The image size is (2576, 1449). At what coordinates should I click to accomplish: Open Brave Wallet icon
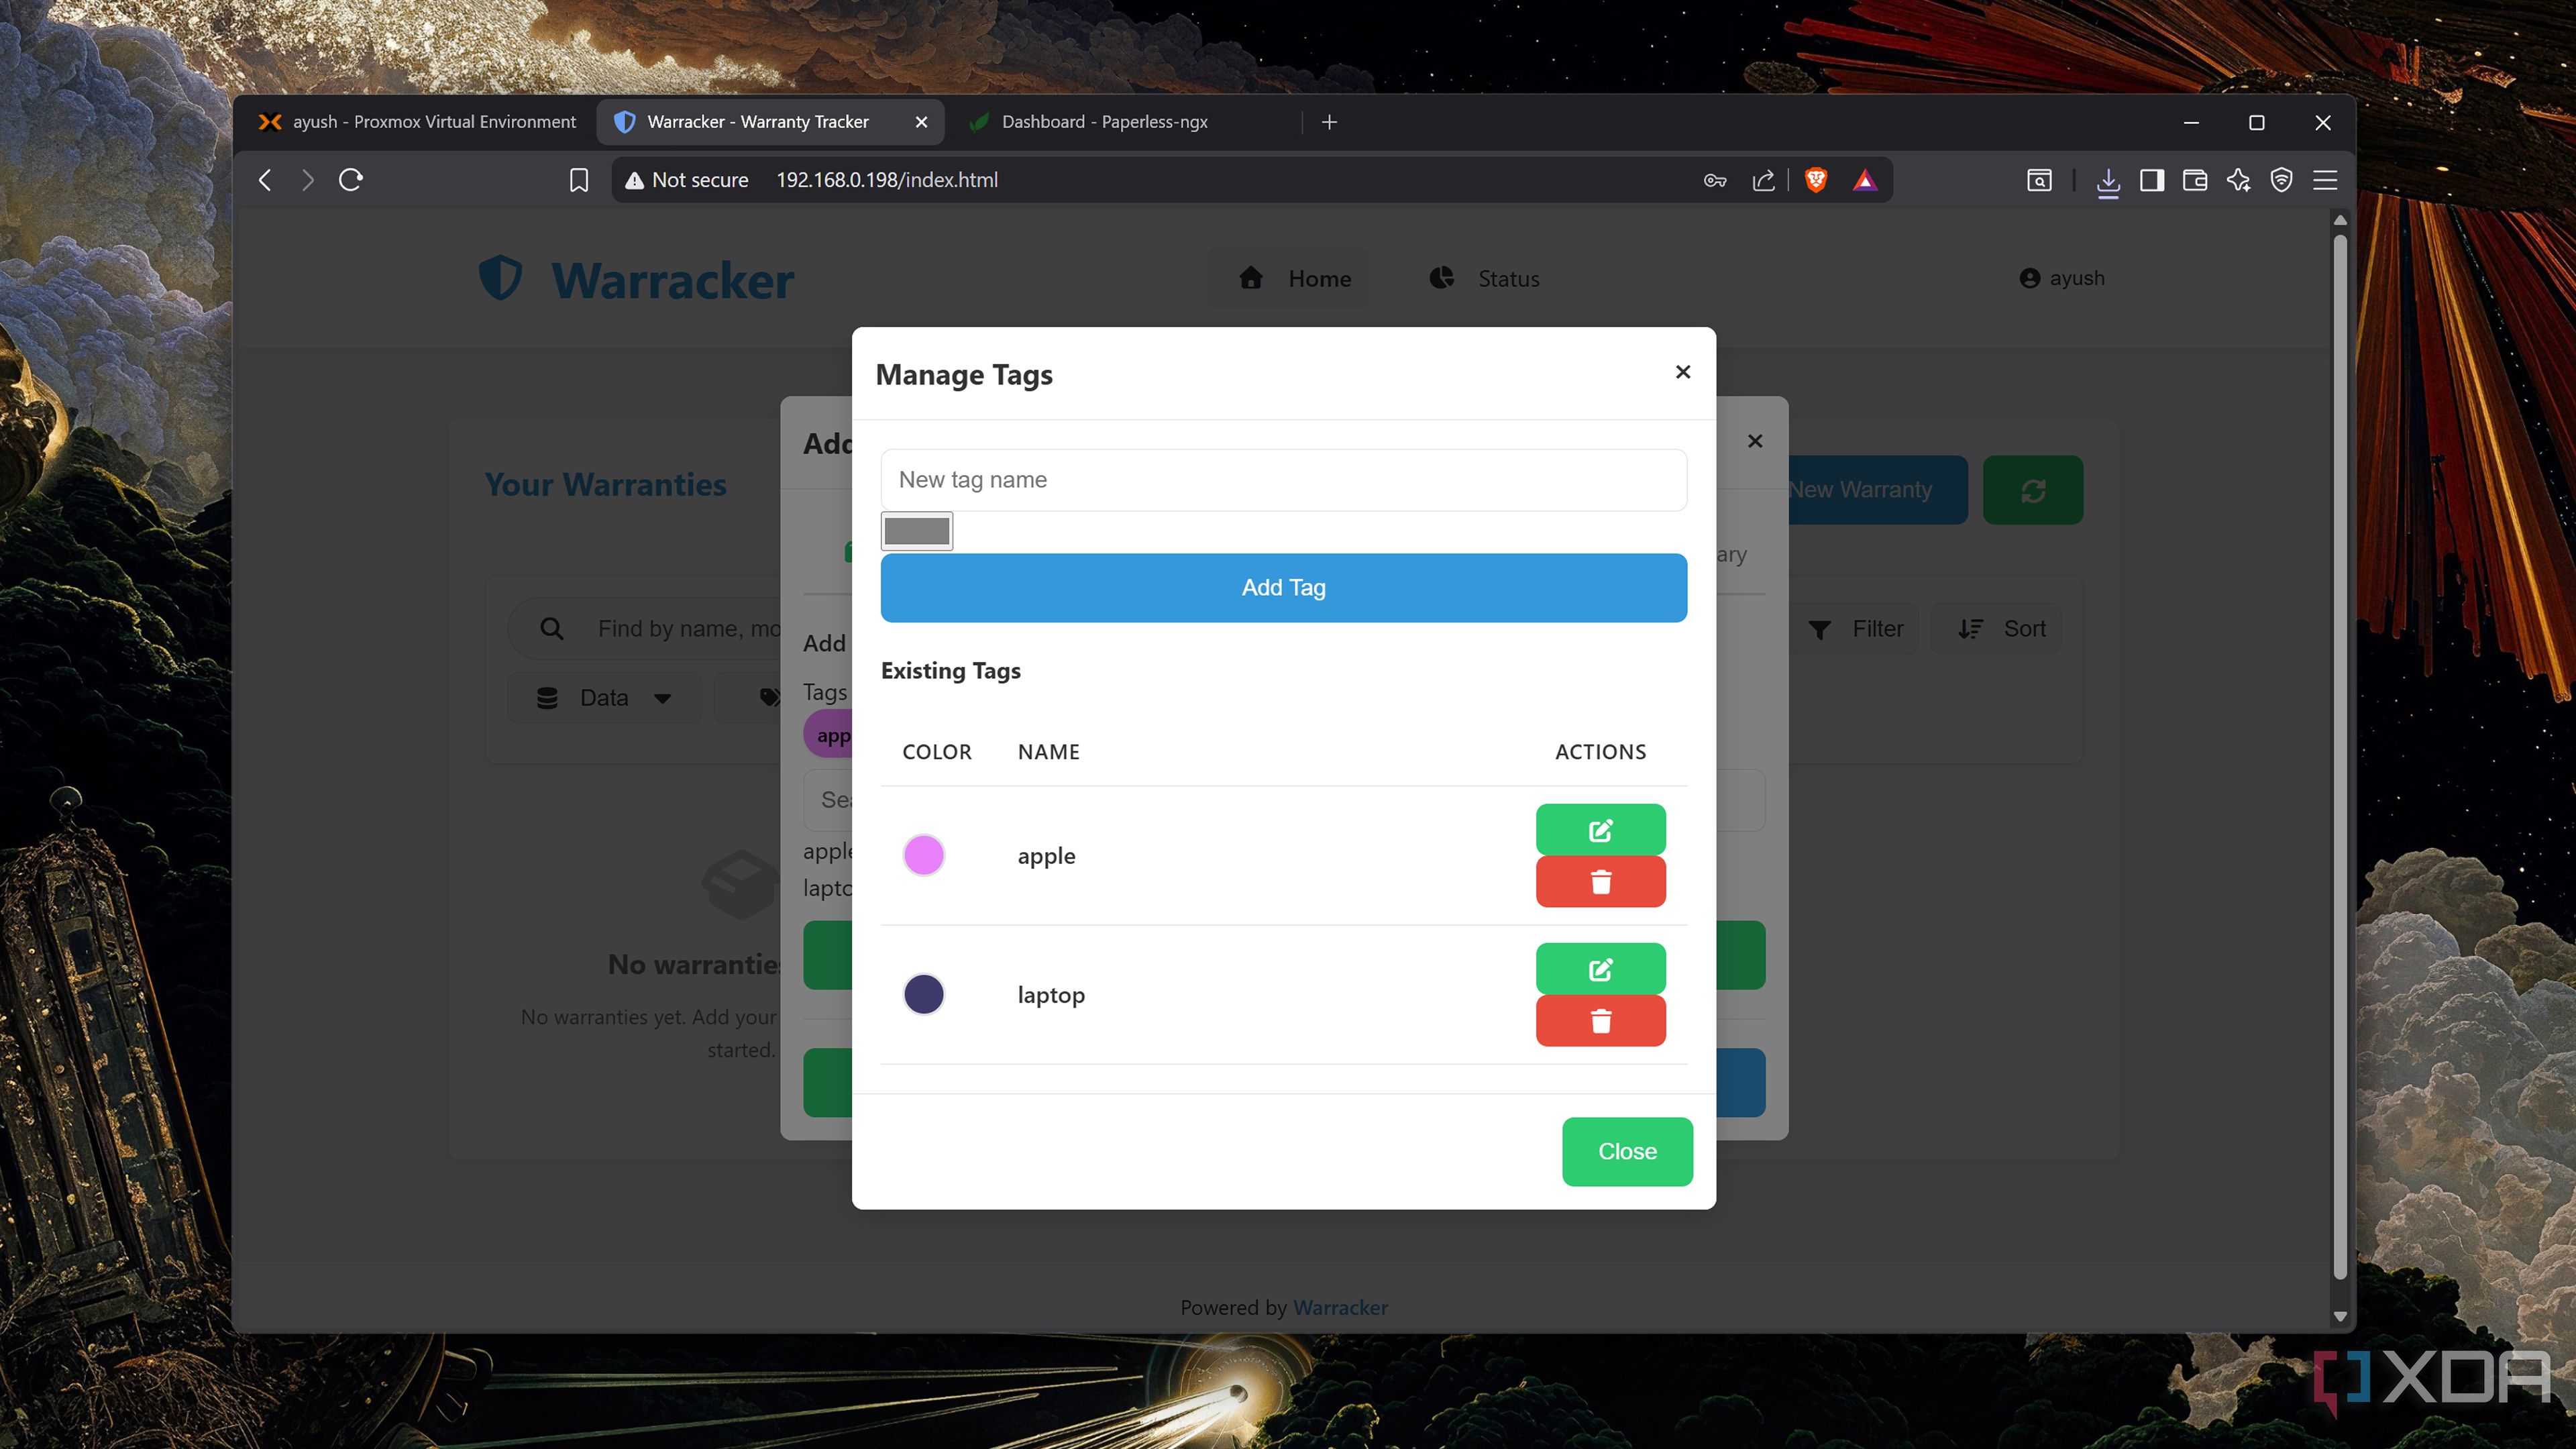coord(2195,180)
